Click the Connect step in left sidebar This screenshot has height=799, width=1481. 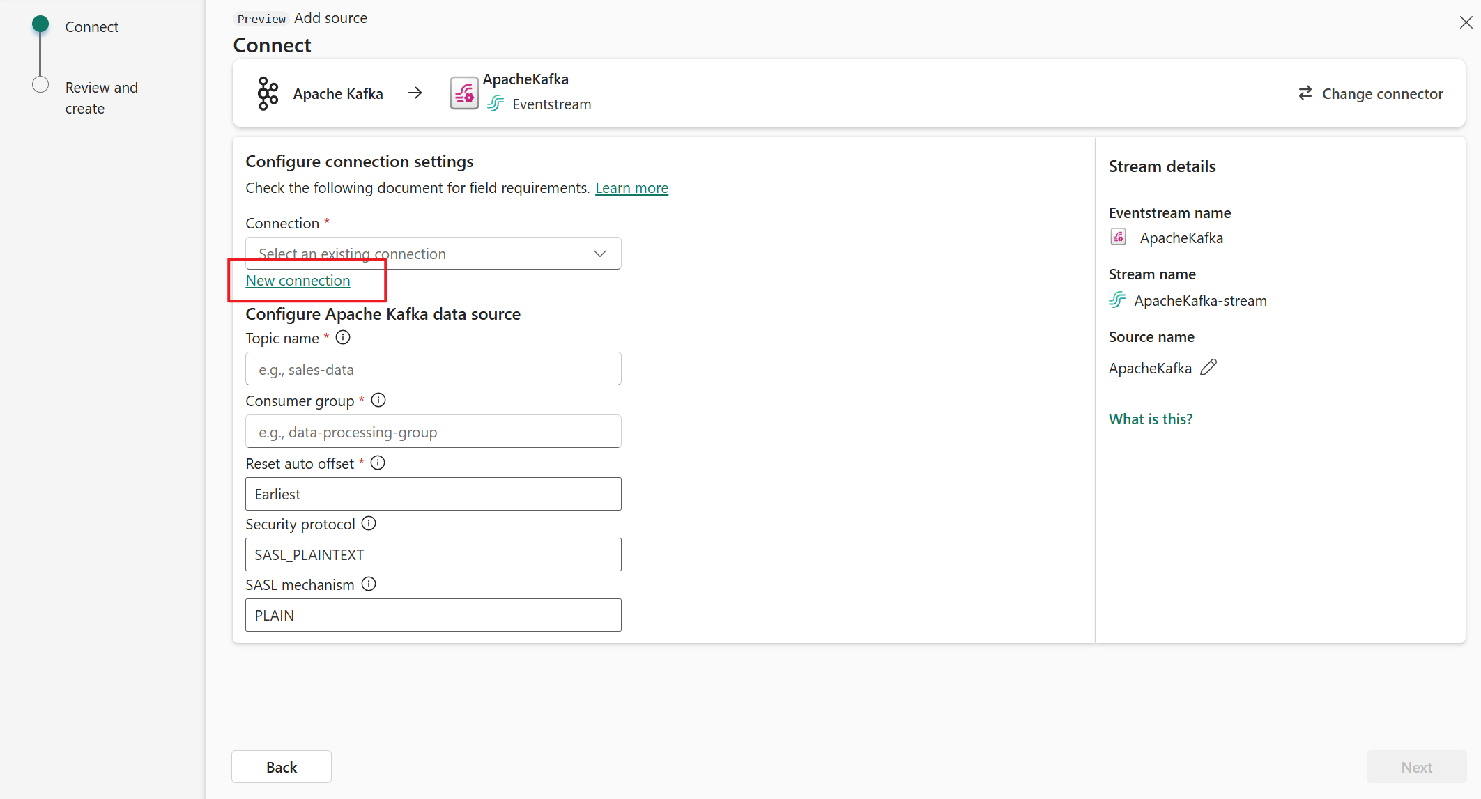click(93, 26)
